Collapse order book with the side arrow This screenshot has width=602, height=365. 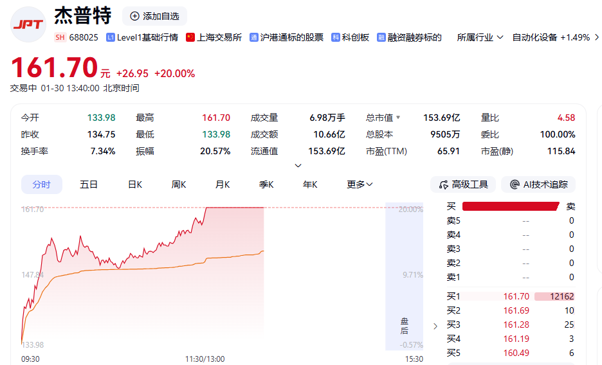[x=435, y=326]
